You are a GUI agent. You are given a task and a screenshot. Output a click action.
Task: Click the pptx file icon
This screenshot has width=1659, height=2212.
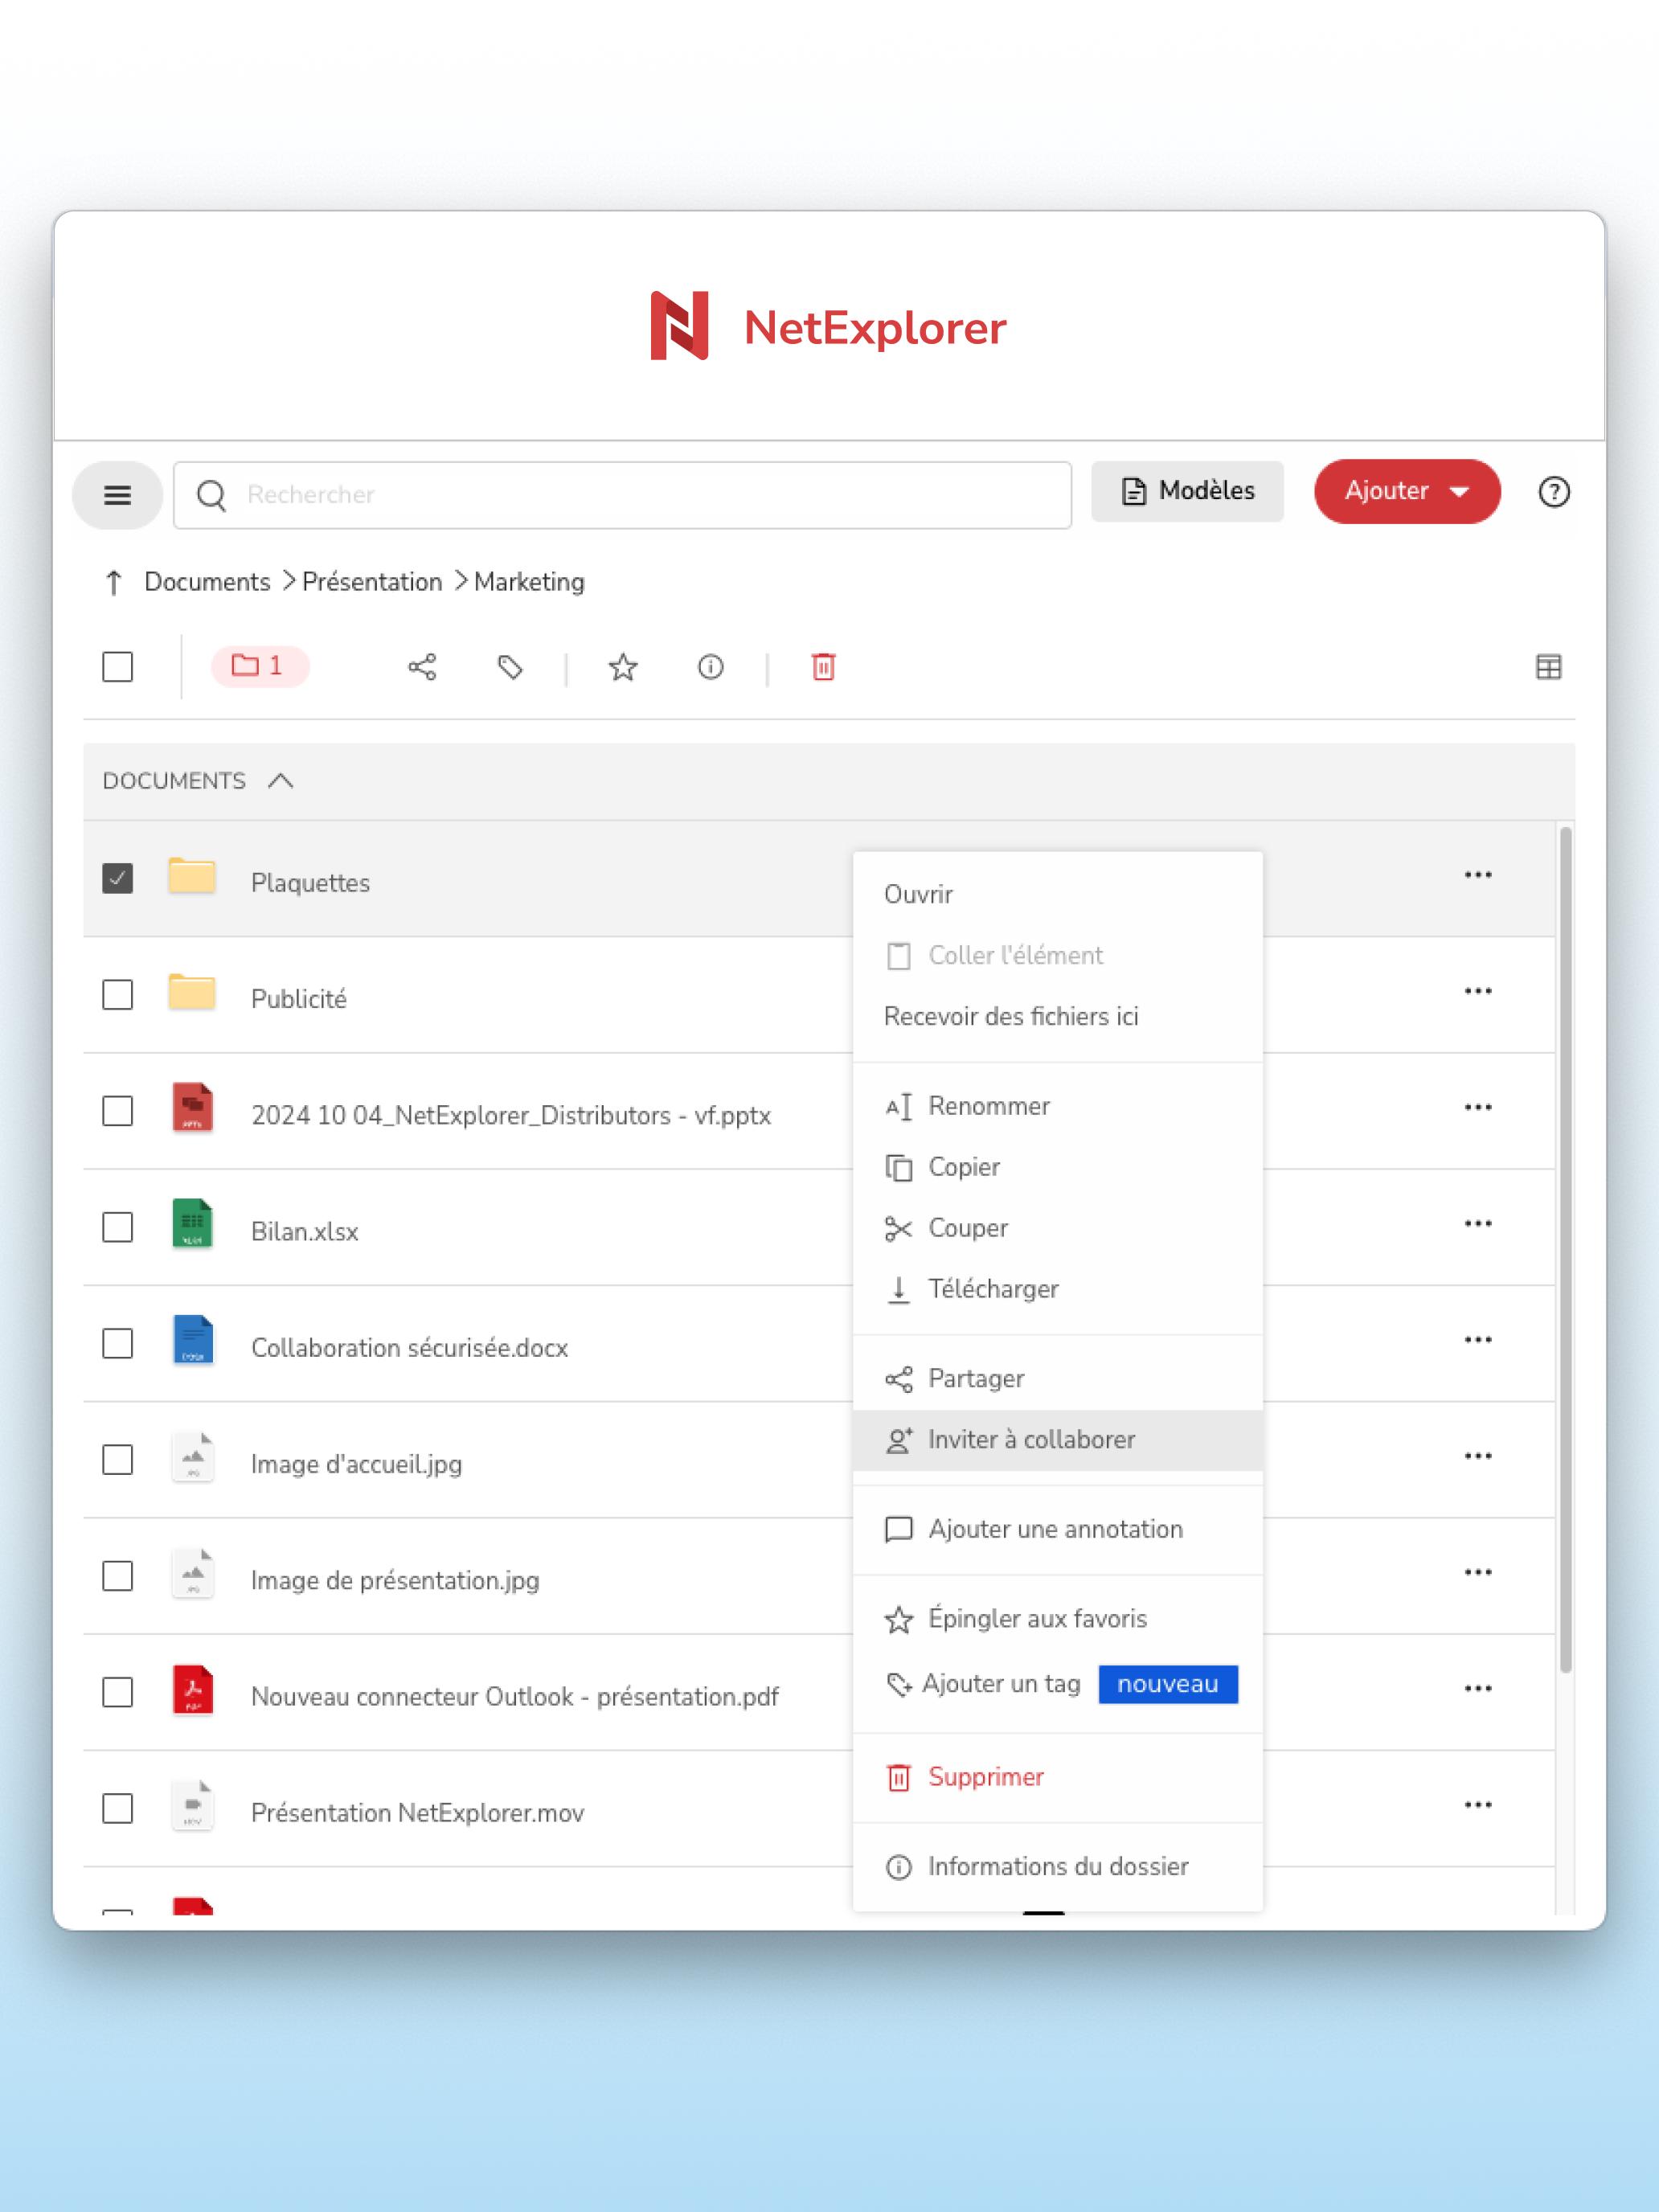point(192,1107)
